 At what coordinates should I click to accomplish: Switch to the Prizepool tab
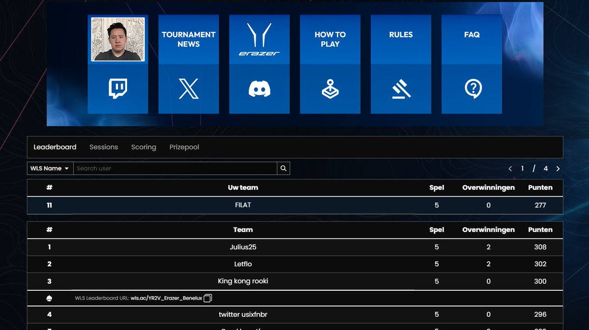(184, 147)
